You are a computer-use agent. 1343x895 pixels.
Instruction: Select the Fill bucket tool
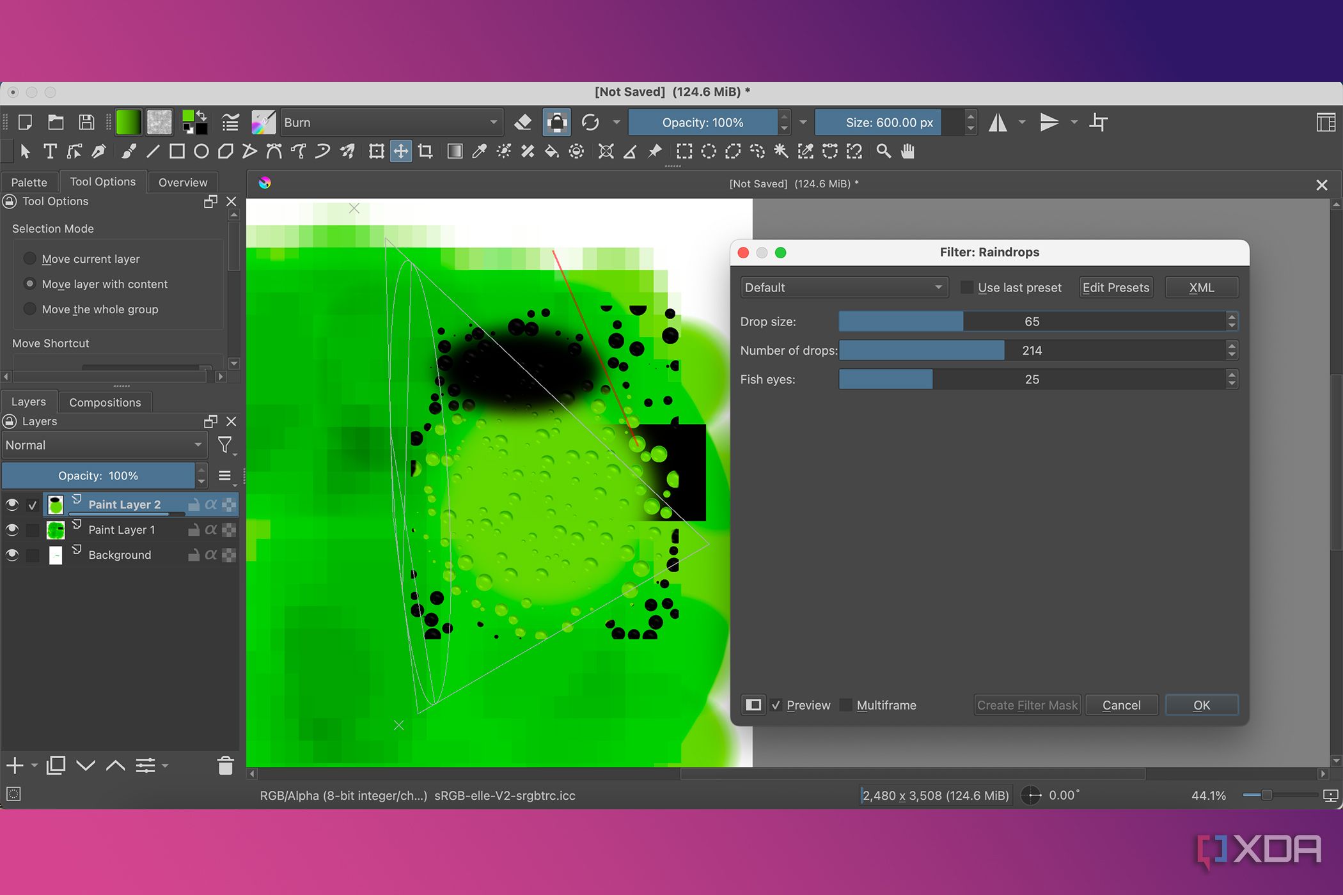551,152
